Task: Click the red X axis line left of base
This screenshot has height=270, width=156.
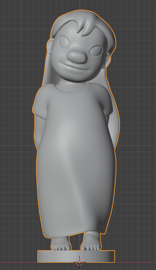Action: tap(19, 262)
